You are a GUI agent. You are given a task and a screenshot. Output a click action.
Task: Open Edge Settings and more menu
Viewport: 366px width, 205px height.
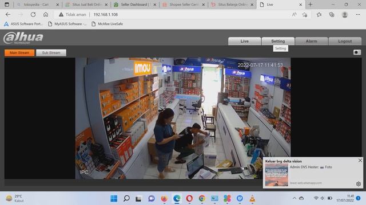point(358,14)
